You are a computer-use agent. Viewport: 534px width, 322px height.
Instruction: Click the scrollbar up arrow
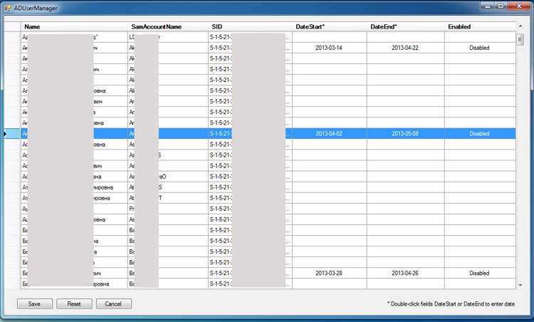[x=520, y=26]
